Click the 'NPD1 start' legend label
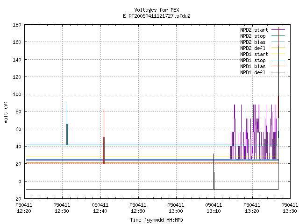This screenshot has width=299, height=224. tap(254, 54)
